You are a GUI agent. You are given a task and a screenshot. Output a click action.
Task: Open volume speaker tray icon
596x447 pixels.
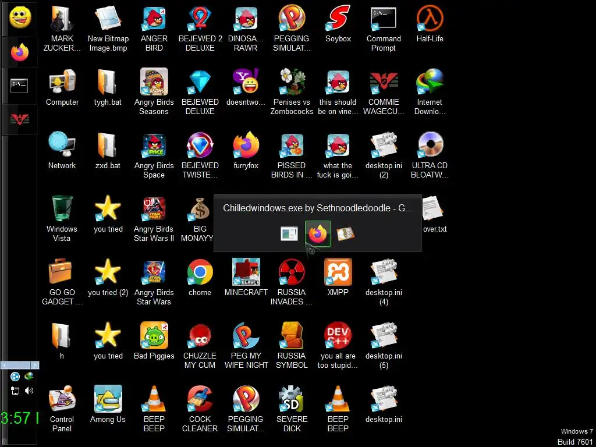point(29,391)
